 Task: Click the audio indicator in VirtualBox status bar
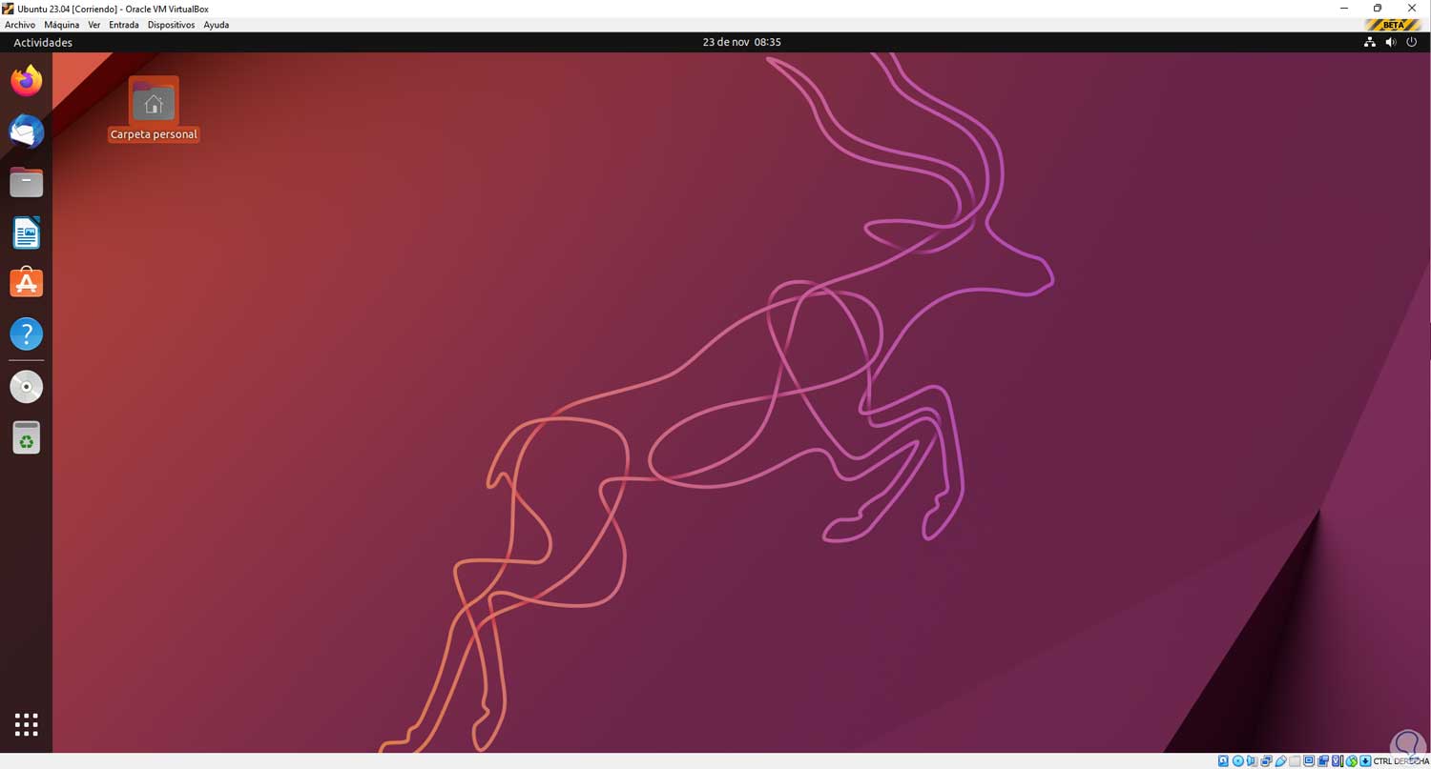click(x=1252, y=761)
